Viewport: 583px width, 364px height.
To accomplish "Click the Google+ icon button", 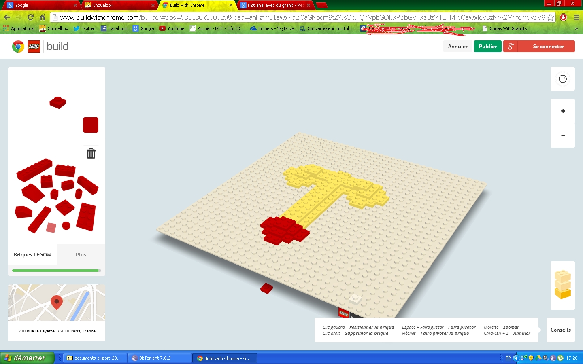I will (x=511, y=47).
